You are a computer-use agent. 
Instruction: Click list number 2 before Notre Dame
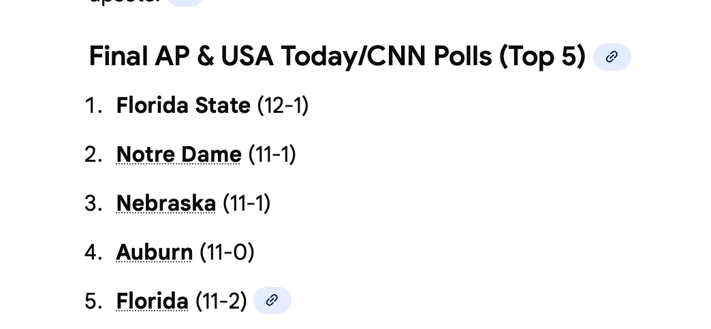point(93,155)
